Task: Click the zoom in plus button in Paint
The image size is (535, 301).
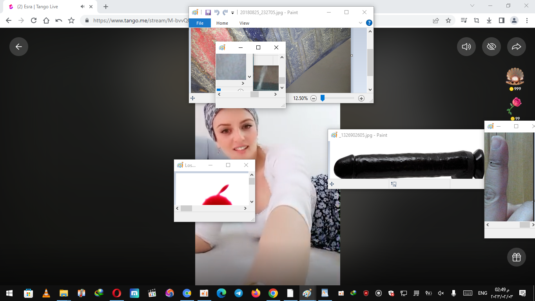Action: (x=361, y=98)
